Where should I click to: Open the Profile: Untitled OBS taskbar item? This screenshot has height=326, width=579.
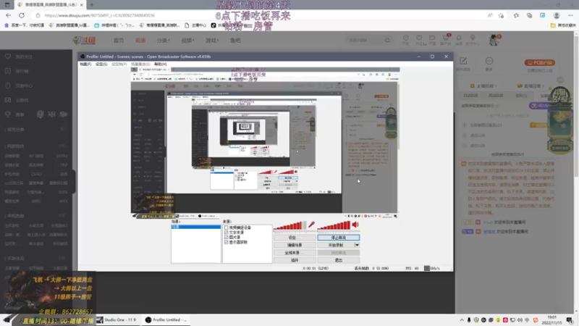click(x=166, y=319)
